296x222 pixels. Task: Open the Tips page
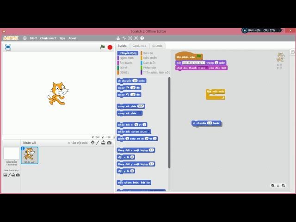tap(62, 38)
